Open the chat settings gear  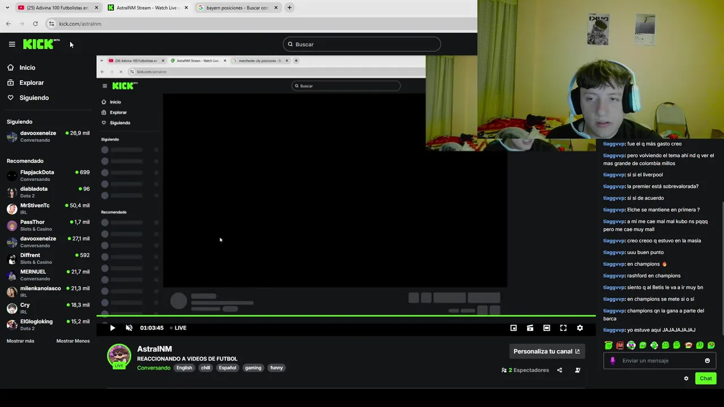(x=686, y=379)
